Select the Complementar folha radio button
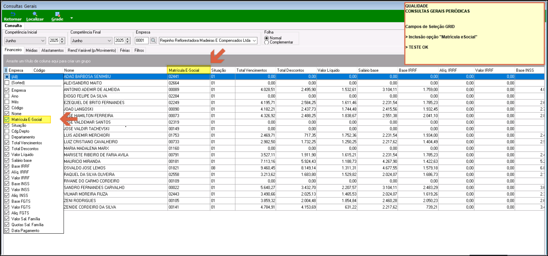Image resolution: width=548 pixels, height=256 pixels. point(267,42)
